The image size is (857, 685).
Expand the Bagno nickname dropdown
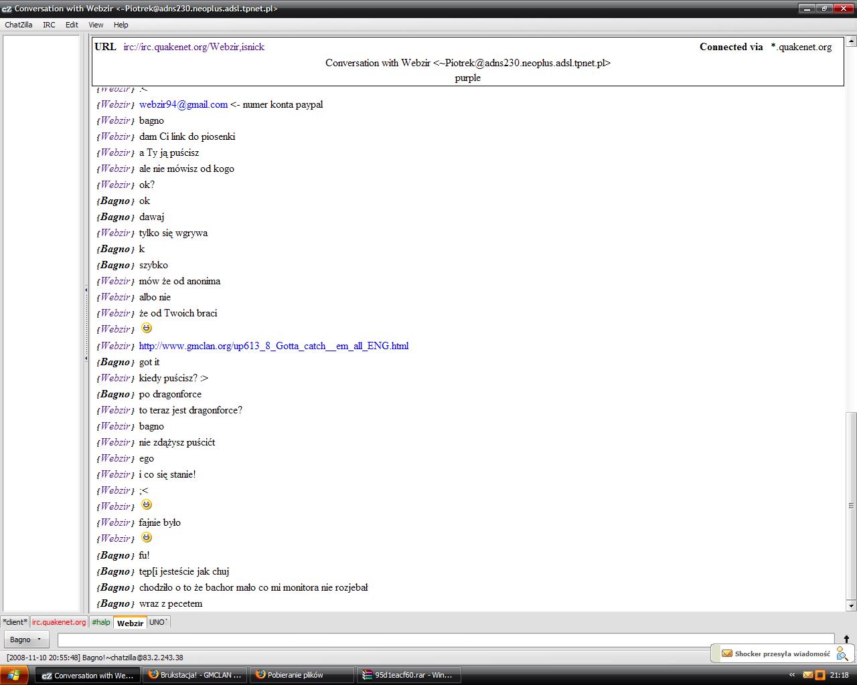(27, 640)
